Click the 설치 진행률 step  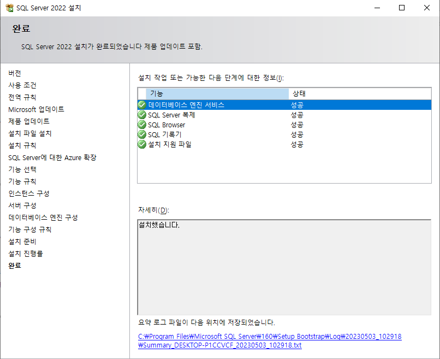26,254
